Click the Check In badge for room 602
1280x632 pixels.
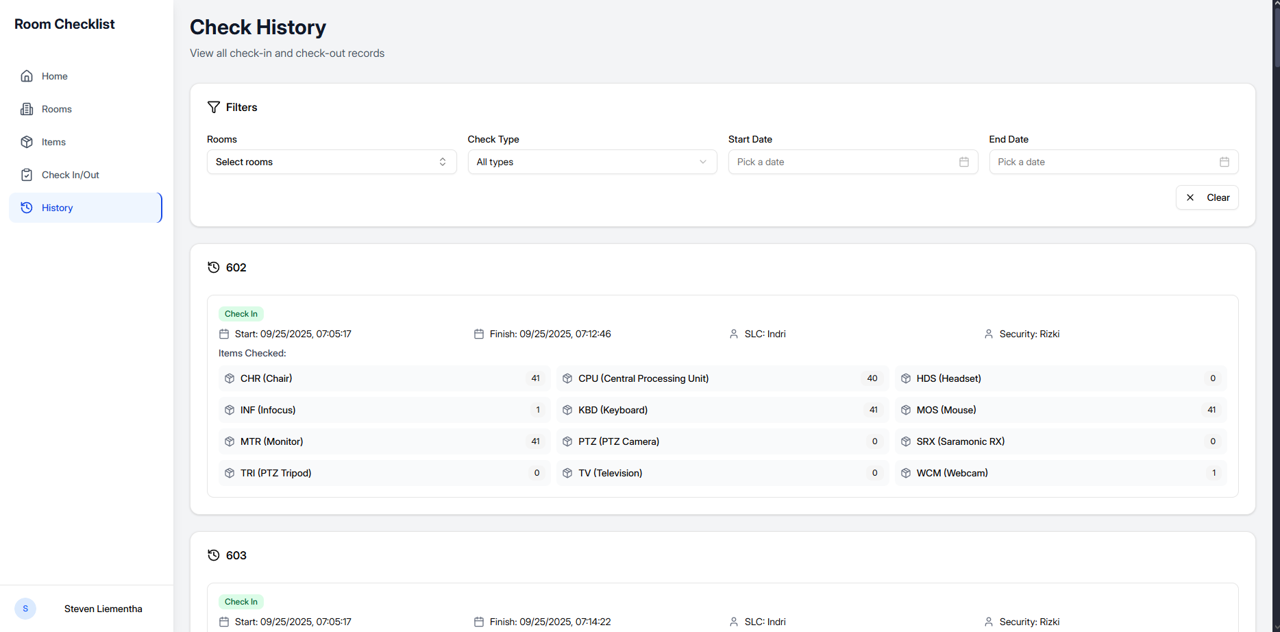click(241, 313)
